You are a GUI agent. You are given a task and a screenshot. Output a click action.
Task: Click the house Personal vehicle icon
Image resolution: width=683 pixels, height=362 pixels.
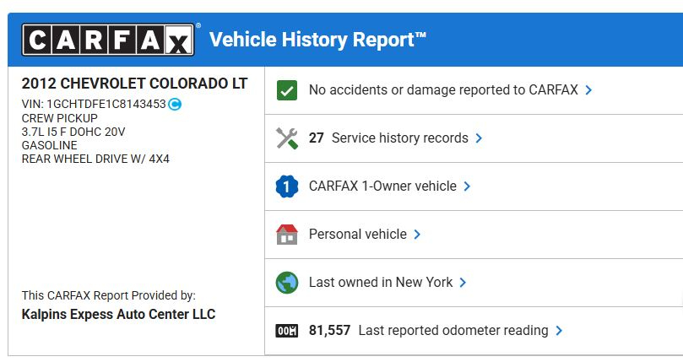coord(287,235)
